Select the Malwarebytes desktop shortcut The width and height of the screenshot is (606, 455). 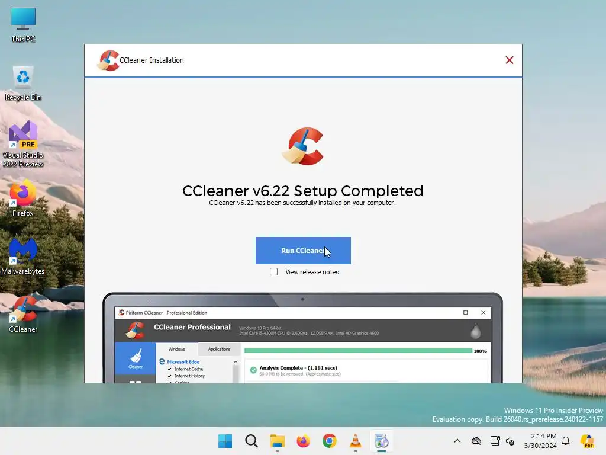[23, 256]
